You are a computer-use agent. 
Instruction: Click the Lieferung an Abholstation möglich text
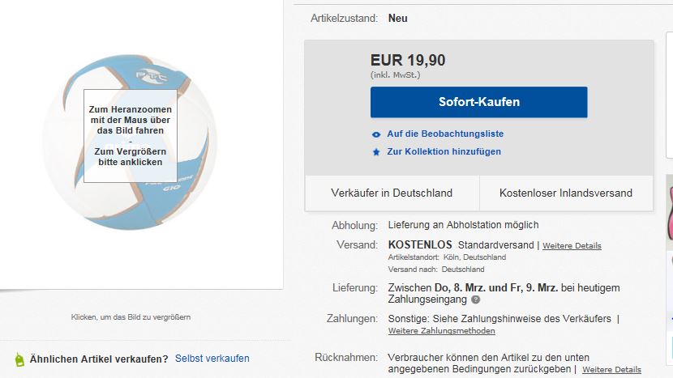coord(463,225)
